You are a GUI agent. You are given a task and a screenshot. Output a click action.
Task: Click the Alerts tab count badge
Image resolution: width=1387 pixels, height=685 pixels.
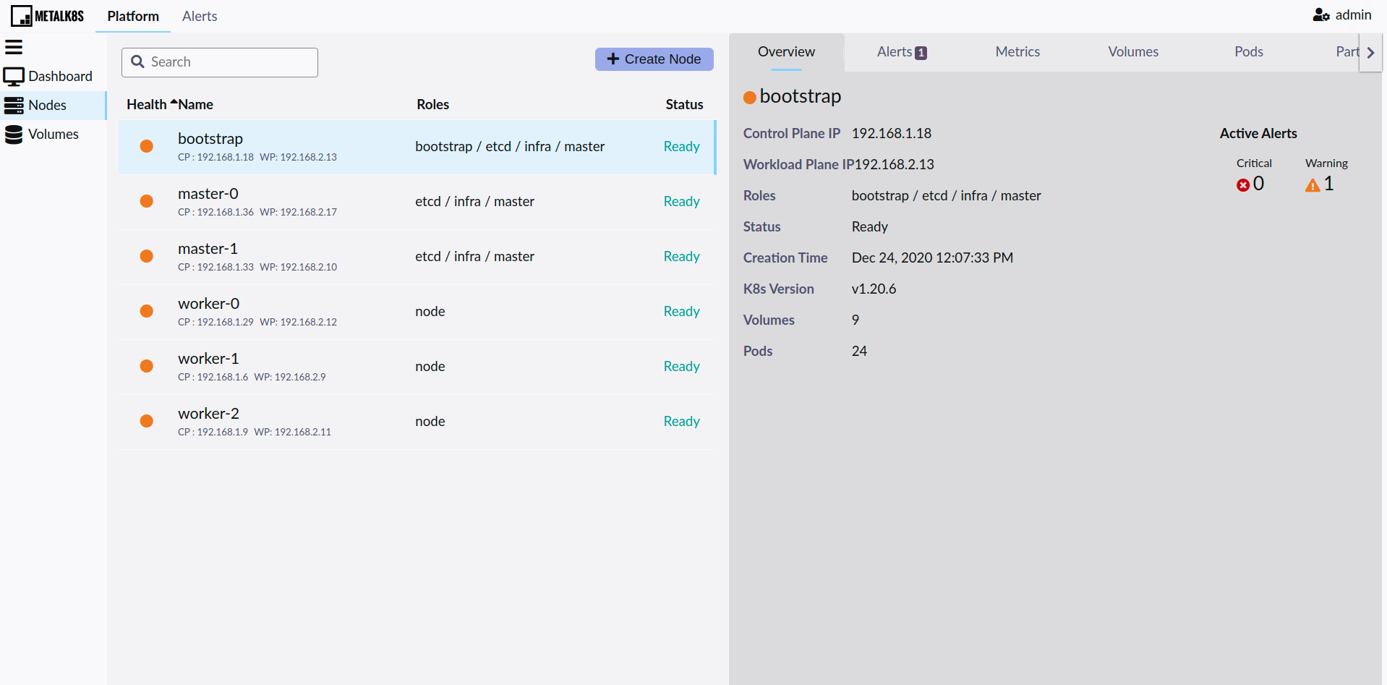(x=921, y=53)
